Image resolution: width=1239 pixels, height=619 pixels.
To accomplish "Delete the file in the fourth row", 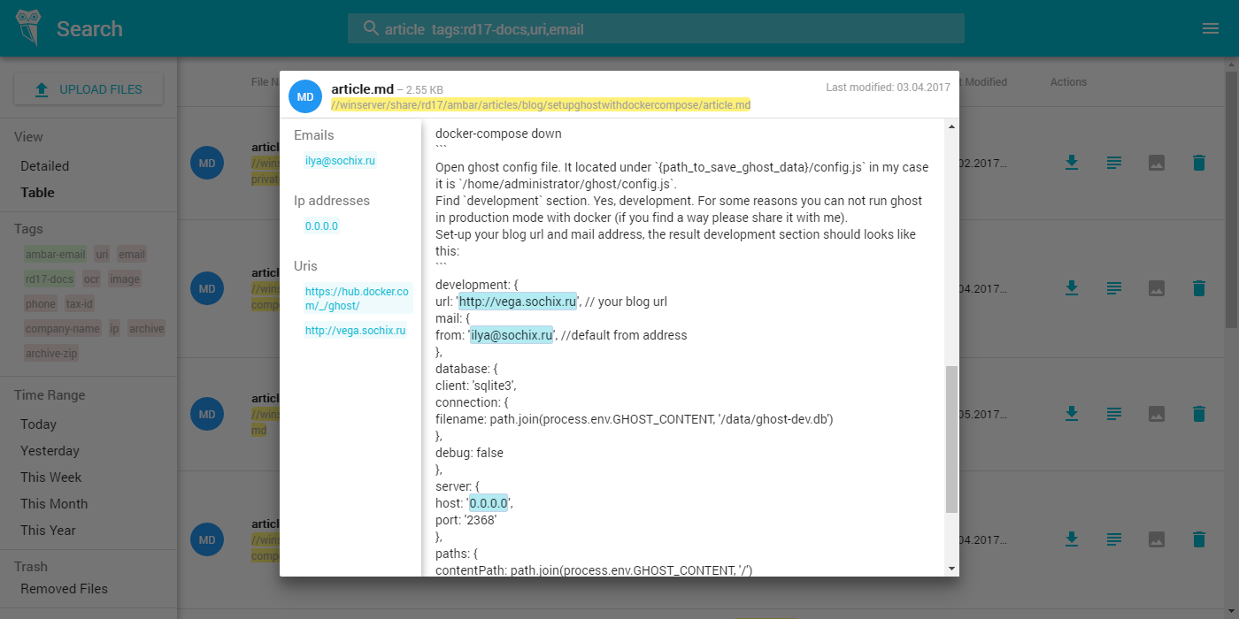I will [1198, 539].
